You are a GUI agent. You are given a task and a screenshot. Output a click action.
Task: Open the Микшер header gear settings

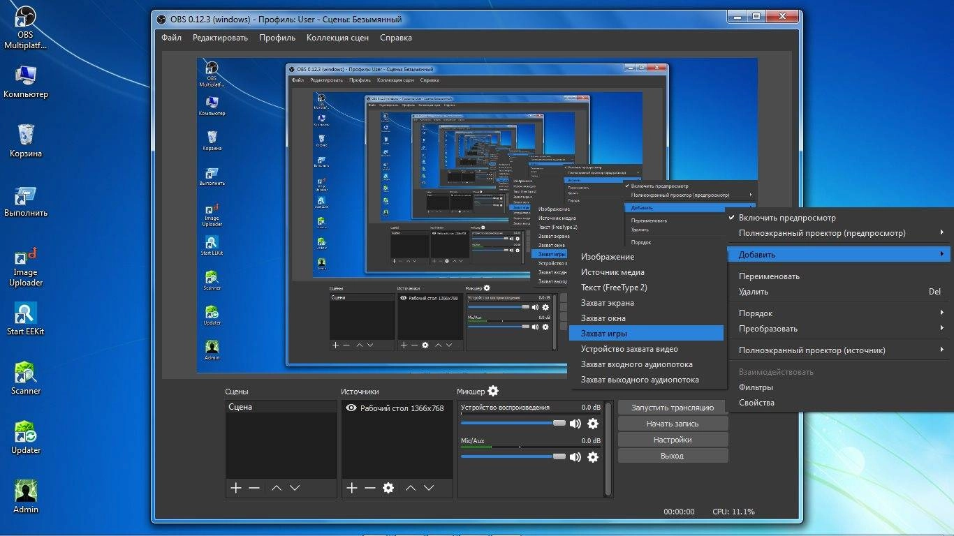(x=493, y=391)
